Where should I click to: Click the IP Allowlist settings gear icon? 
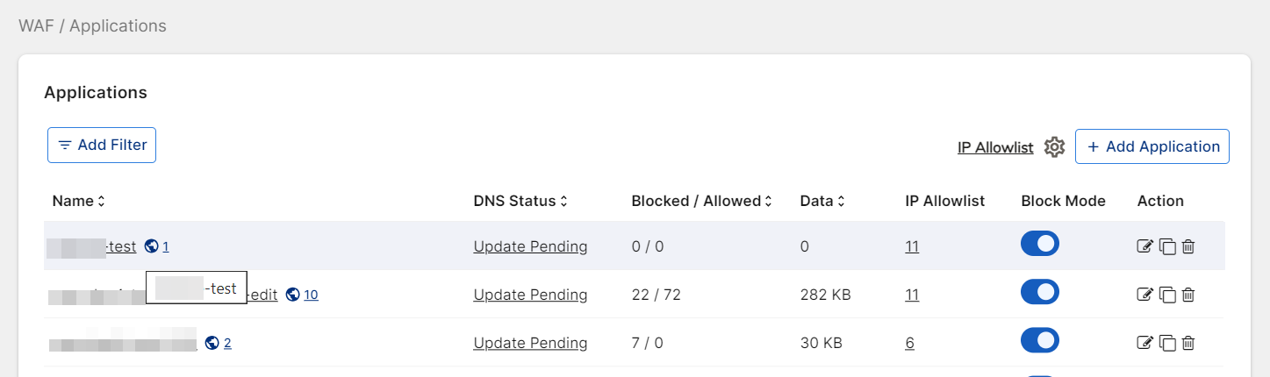(1054, 147)
